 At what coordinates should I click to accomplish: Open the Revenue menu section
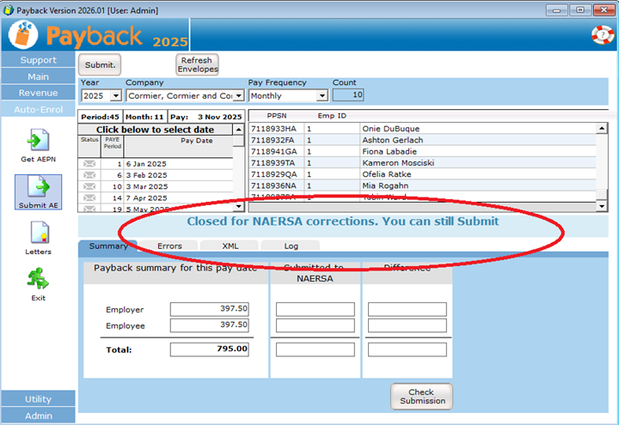pyautogui.click(x=38, y=93)
